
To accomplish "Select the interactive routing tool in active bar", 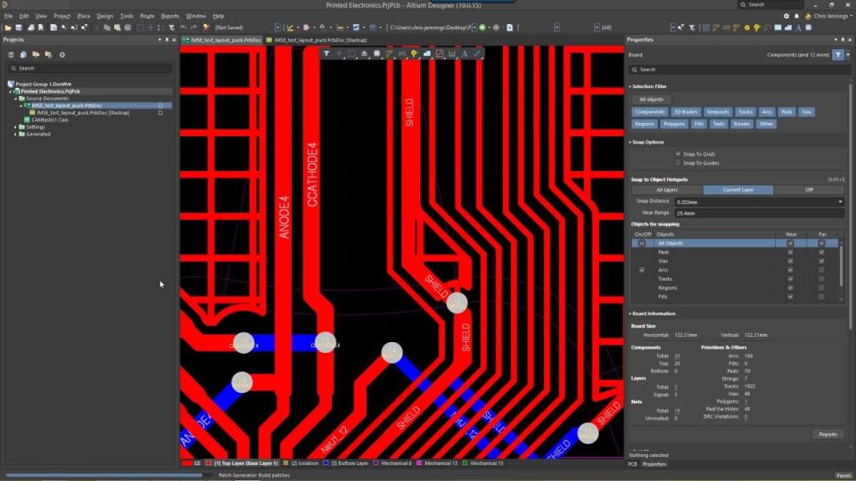I will coord(390,53).
